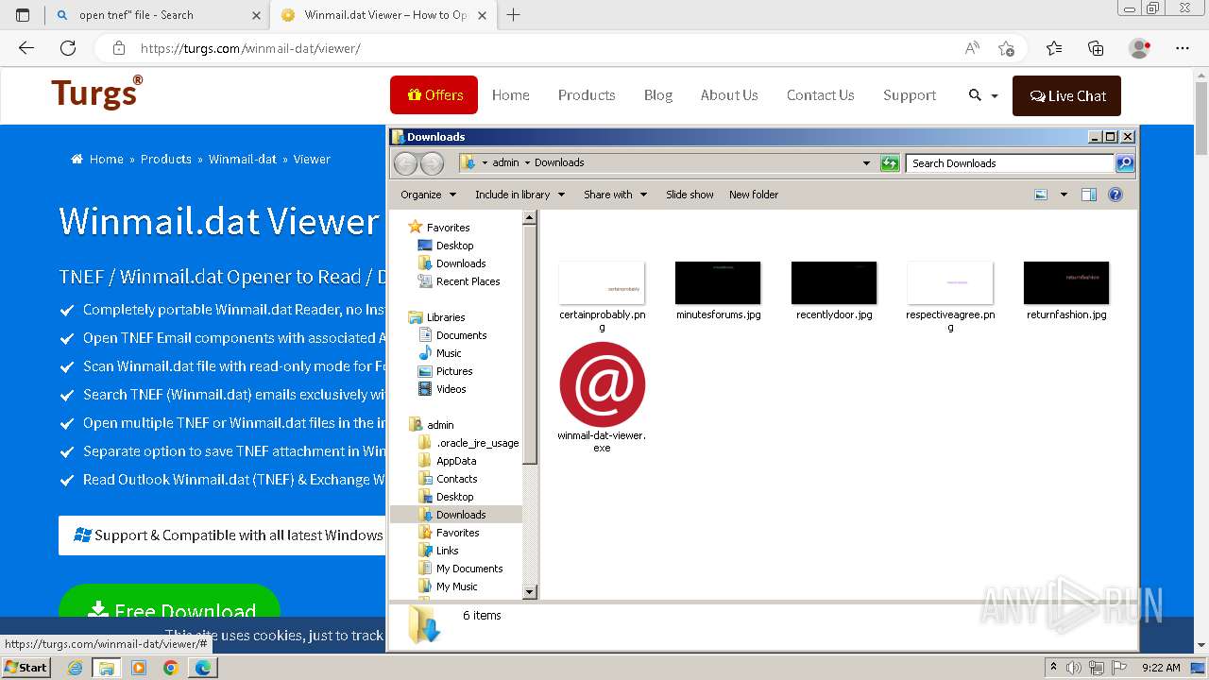The width and height of the screenshot is (1209, 680).
Task: Click the browser back arrow
Action: pos(26,48)
